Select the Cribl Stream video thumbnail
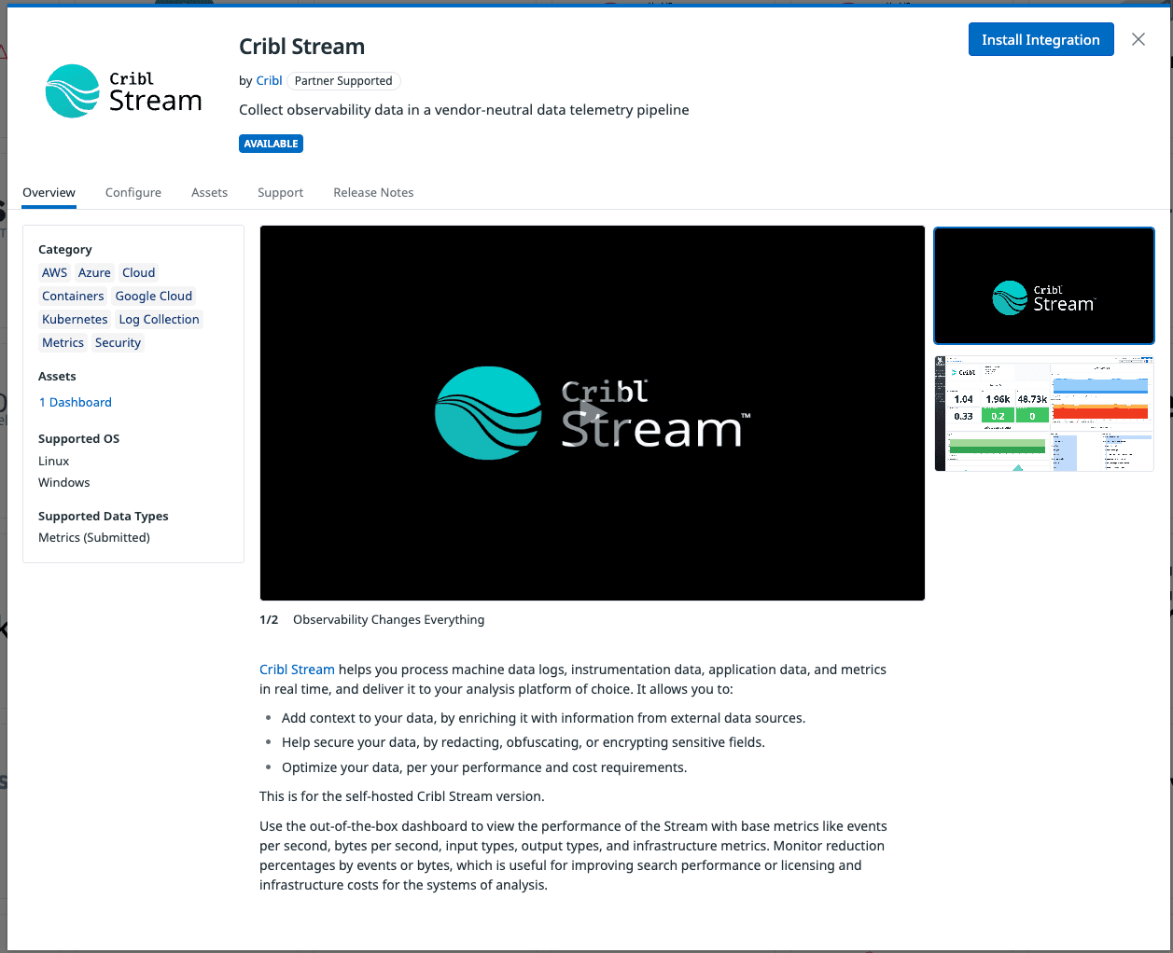The height and width of the screenshot is (953, 1173). [1044, 286]
